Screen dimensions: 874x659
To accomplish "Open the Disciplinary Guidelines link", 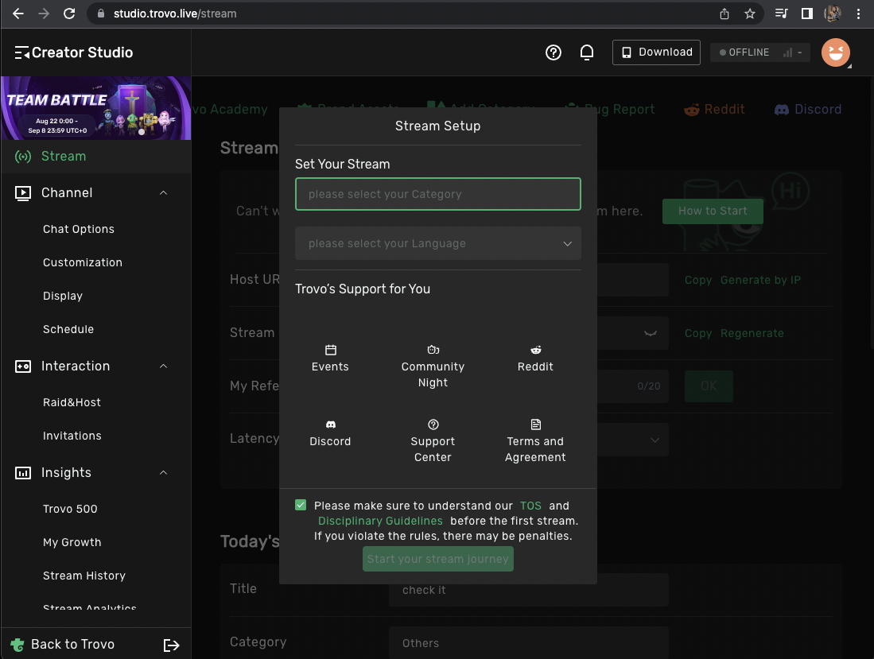I will tap(380, 521).
